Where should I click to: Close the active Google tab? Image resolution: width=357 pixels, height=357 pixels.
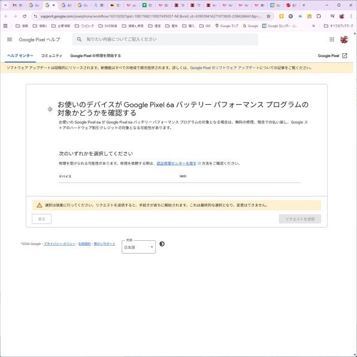point(54,5)
